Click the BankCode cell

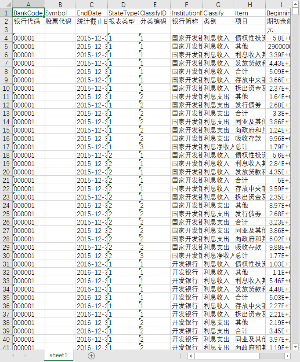[28, 13]
